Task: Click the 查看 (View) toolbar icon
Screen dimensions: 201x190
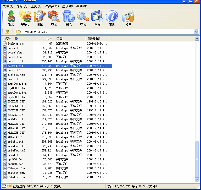Action: tap(54, 18)
